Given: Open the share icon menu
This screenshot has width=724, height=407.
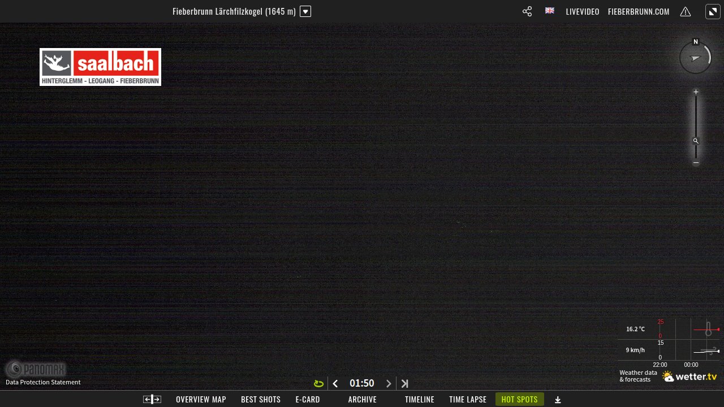Looking at the screenshot, I should click(527, 11).
